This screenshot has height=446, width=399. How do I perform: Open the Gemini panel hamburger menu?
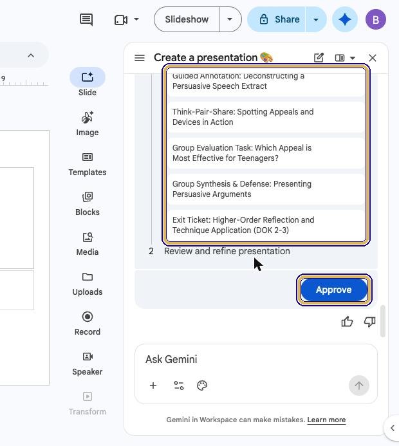pos(140,58)
